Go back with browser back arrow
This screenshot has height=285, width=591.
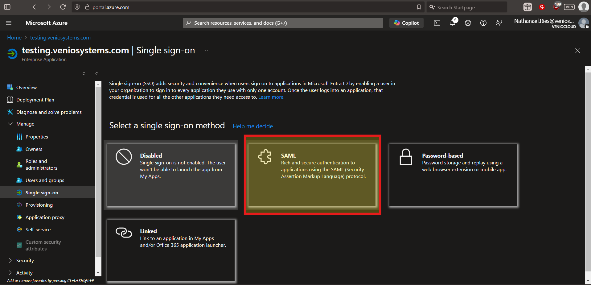(34, 7)
